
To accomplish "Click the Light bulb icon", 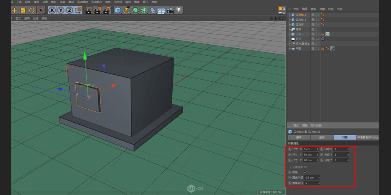I will (x=179, y=10).
